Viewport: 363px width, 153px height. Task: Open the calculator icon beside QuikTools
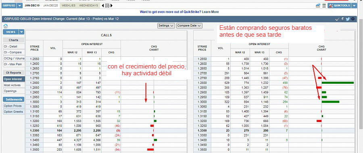click(x=324, y=6)
